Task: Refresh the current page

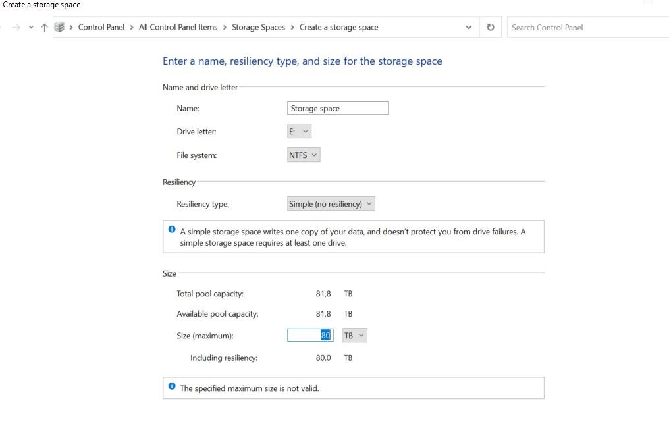Action: (x=491, y=28)
